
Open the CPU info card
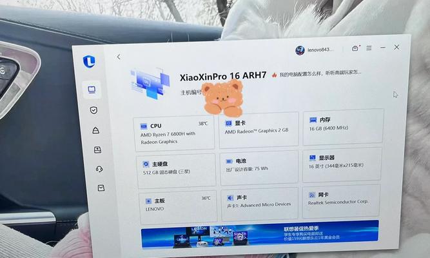(175, 133)
